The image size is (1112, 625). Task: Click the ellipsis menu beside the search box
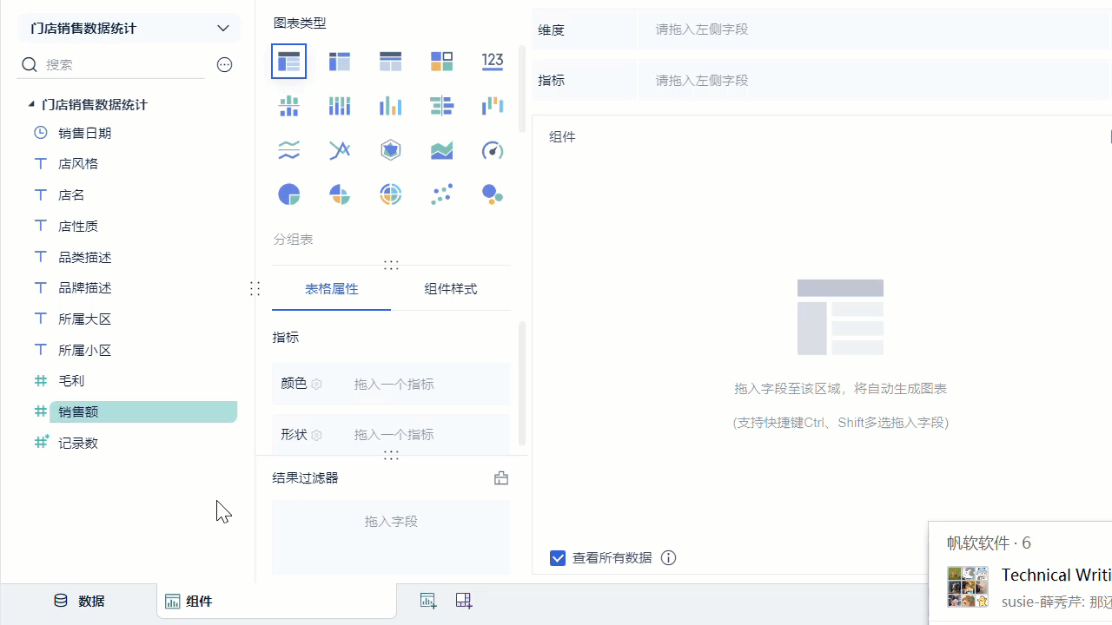(x=224, y=64)
